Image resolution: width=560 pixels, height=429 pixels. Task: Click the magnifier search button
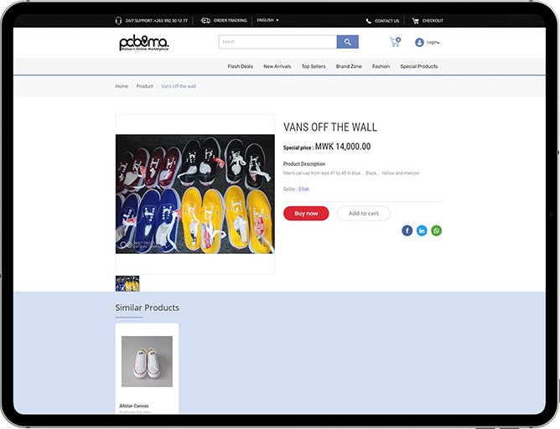pyautogui.click(x=348, y=42)
